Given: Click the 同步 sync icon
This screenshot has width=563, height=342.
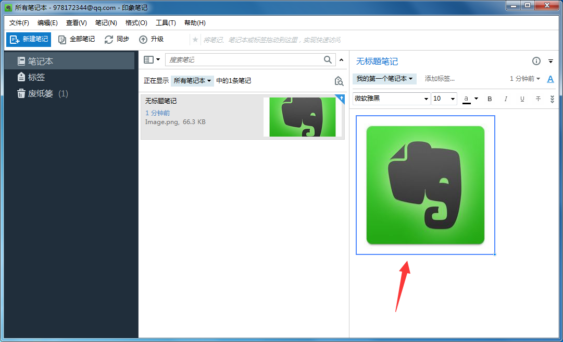Looking at the screenshot, I should (117, 39).
